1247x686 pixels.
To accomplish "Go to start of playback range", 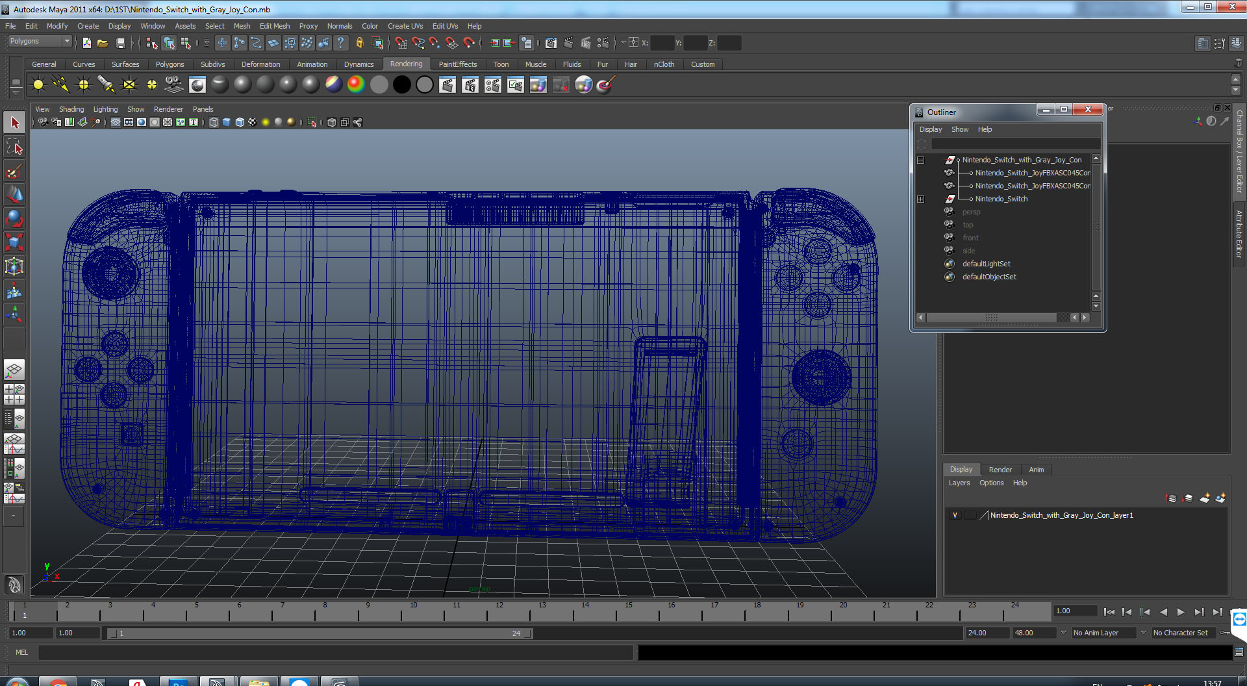I will (1109, 612).
